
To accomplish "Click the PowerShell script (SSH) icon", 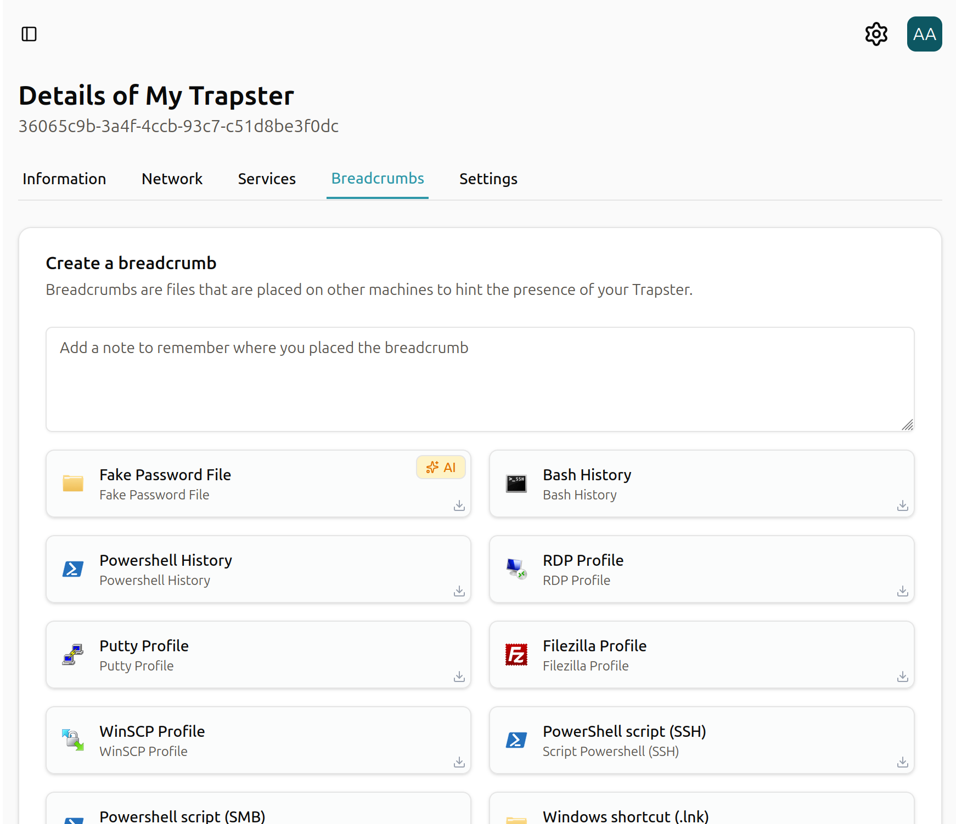I will (x=516, y=740).
